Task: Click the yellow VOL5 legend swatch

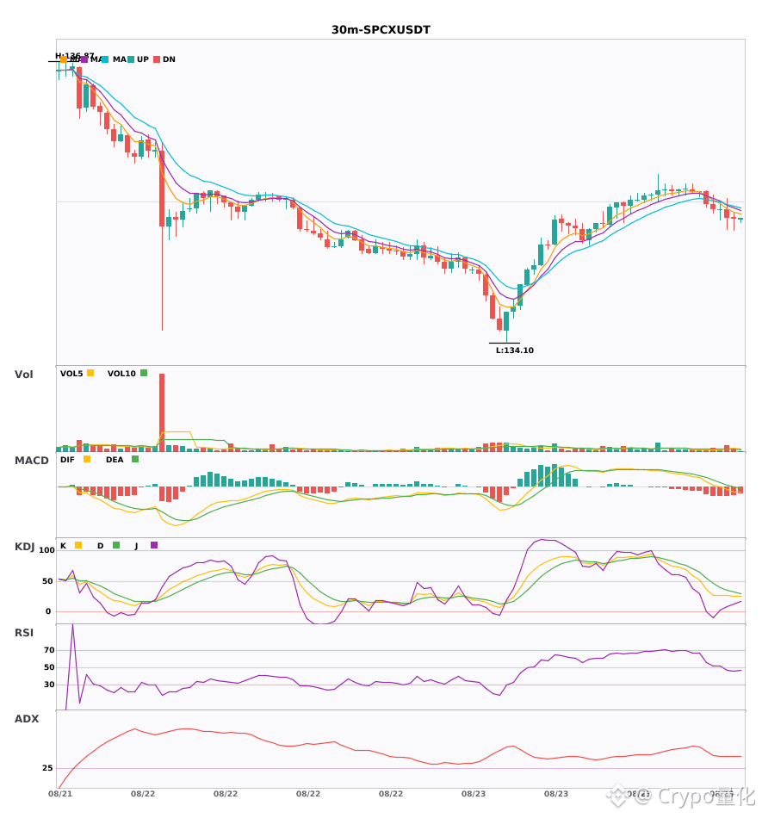Action: coord(90,373)
